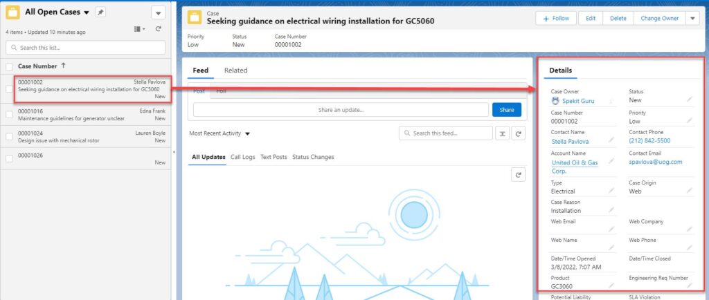Click the blue Share button
The height and width of the screenshot is (300, 709).
(506, 110)
